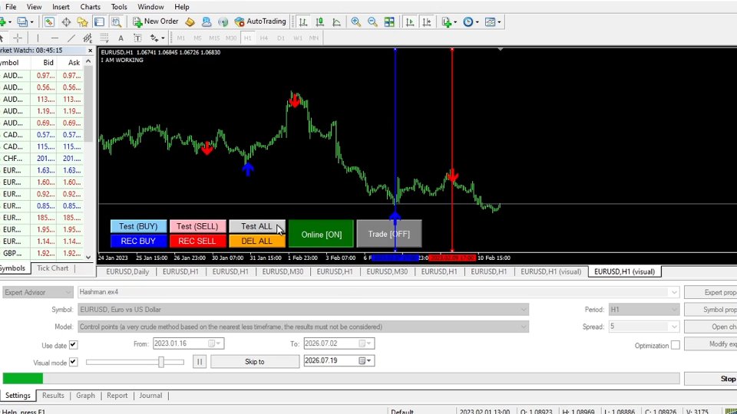This screenshot has height=414, width=737.
Task: Open the Indicators list icon
Action: (x=448, y=21)
